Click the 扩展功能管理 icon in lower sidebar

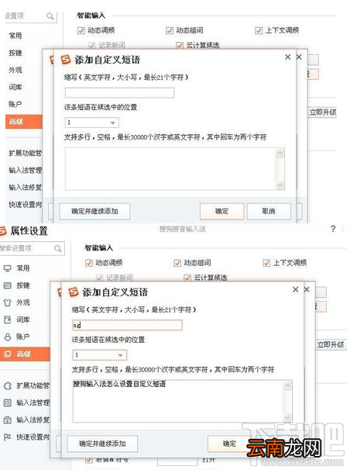click(7, 385)
